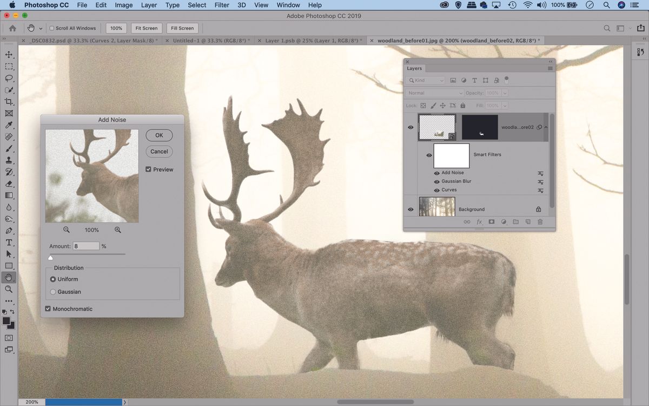The width and height of the screenshot is (649, 406).
Task: Select the Crop tool
Action: (x=8, y=102)
